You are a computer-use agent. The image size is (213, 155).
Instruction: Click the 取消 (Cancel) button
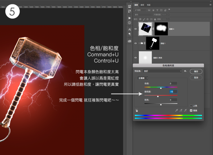[196, 77]
